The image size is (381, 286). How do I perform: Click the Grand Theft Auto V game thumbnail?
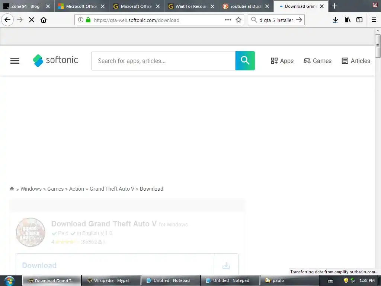click(31, 232)
